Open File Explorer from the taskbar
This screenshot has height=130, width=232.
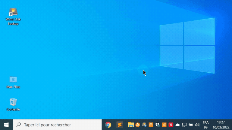tap(131, 125)
